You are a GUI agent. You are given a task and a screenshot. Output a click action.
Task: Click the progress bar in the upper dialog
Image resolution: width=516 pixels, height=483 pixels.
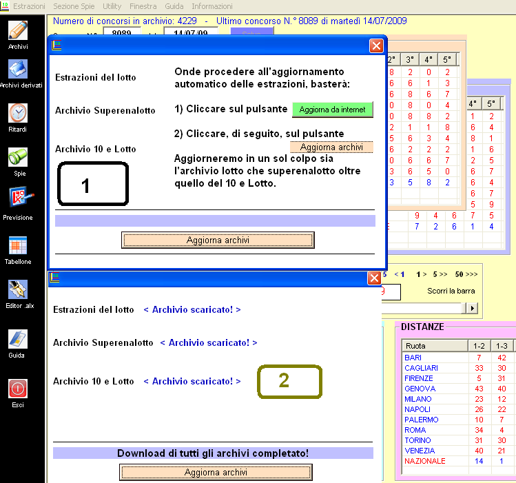tap(215, 220)
